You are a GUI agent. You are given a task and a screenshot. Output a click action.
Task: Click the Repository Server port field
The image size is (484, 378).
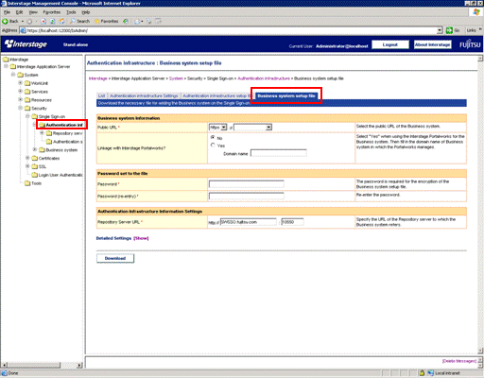(292, 222)
